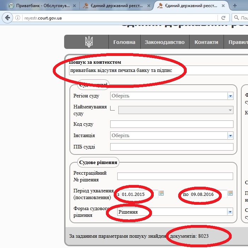Viewport: 248px width, 248px height.
Task: Open the calendar picker for end date
Action: coord(230,193)
